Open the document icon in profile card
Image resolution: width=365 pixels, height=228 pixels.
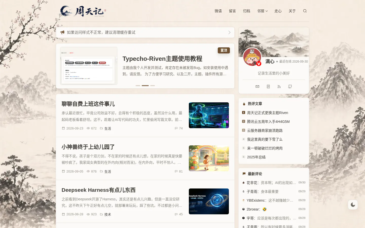click(268, 87)
